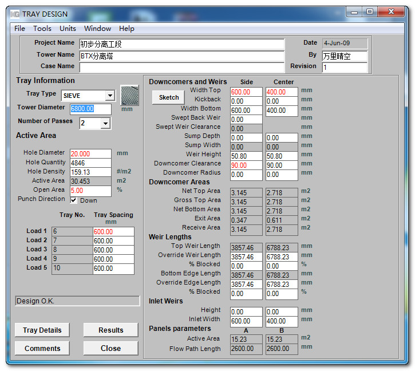Click Center Downcomer Radius field
This screenshot has width=415, height=371.
click(x=282, y=175)
